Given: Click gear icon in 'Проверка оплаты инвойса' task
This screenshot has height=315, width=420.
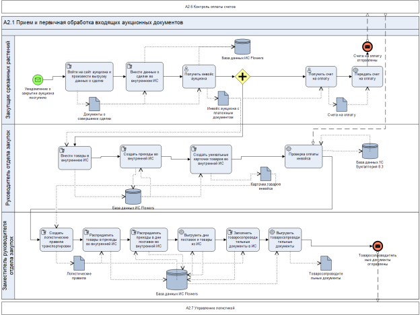Looking at the screenshot, I should point(289,149).
